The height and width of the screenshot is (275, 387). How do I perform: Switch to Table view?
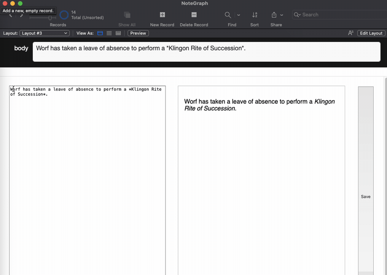118,33
